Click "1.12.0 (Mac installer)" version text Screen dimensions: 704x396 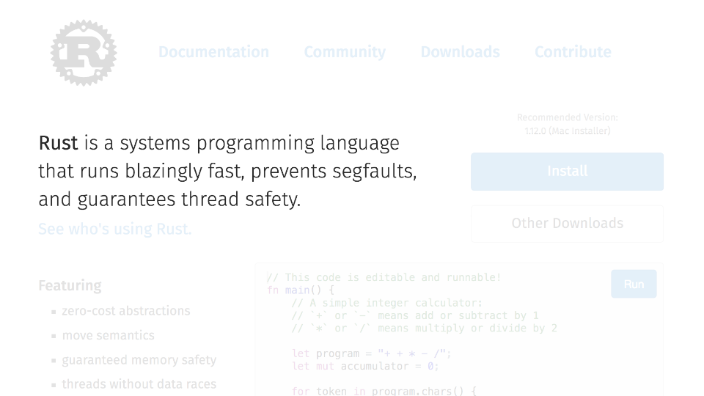(x=568, y=131)
